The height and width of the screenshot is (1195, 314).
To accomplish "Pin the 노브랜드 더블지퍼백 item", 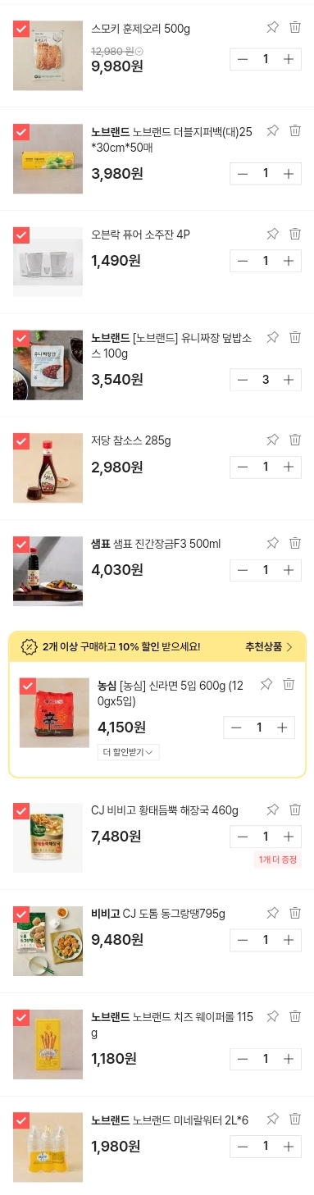I will [x=273, y=130].
